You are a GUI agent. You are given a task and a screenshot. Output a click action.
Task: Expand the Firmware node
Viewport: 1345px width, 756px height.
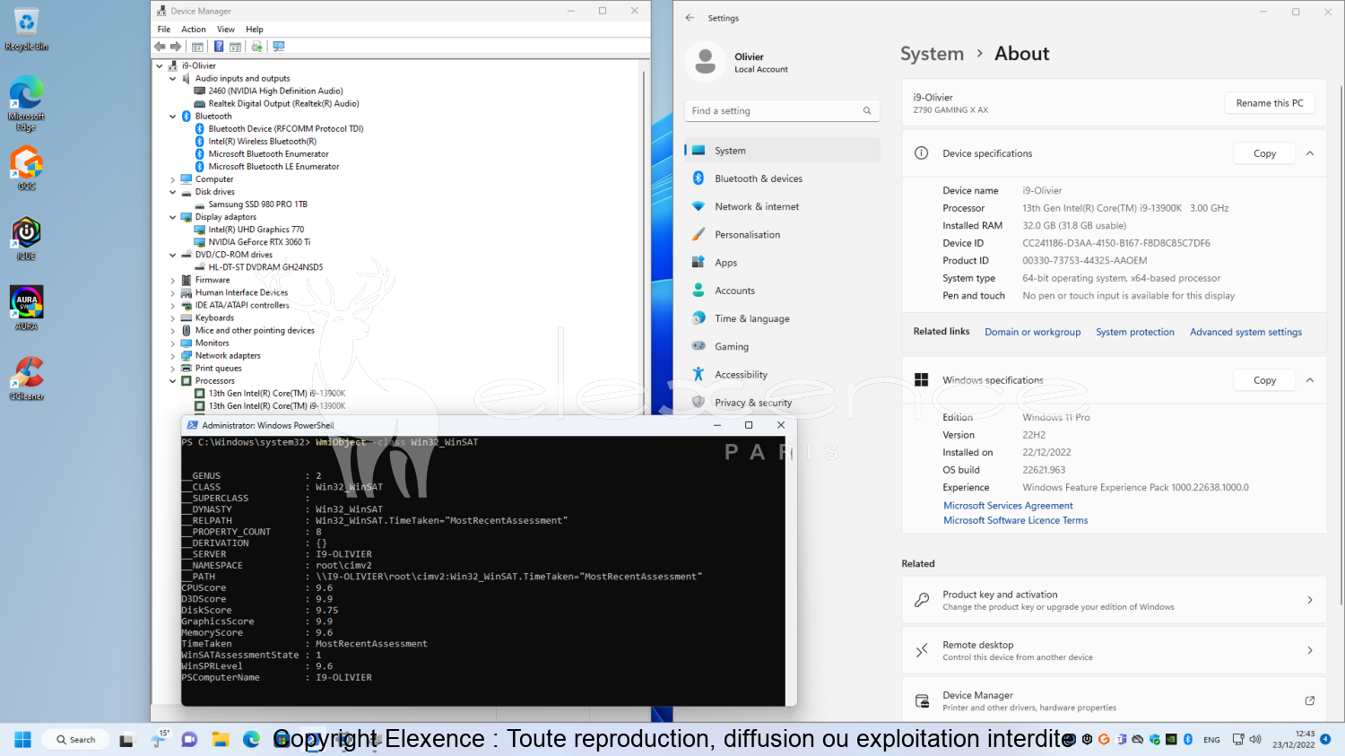pyautogui.click(x=173, y=281)
